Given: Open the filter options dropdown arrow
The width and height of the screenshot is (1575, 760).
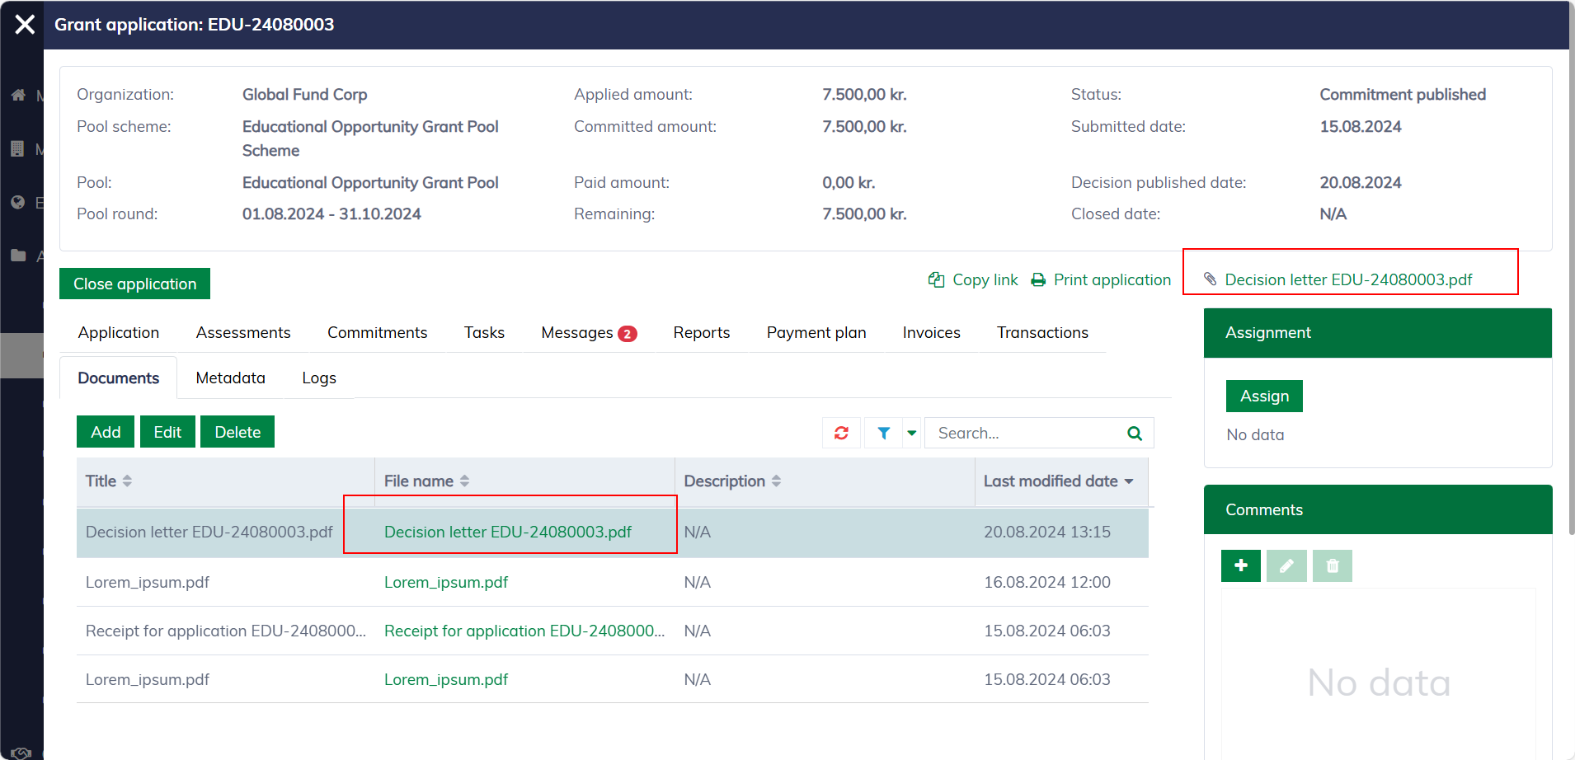Looking at the screenshot, I should coord(911,433).
